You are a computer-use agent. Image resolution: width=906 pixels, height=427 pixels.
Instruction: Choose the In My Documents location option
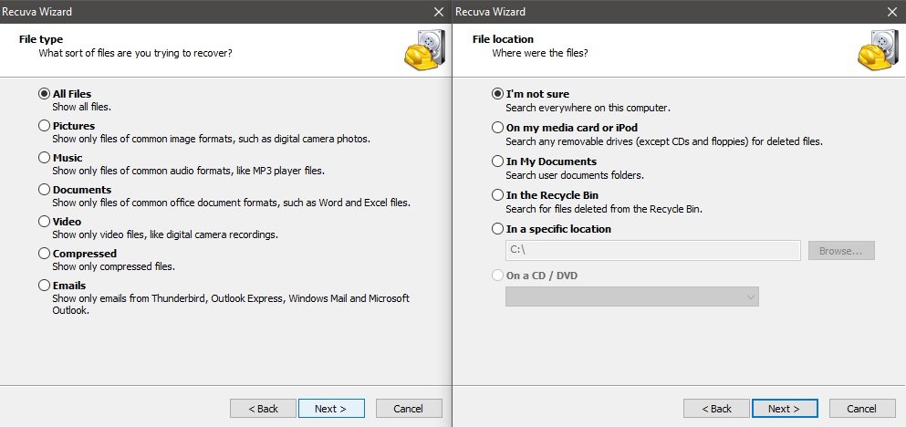(497, 161)
